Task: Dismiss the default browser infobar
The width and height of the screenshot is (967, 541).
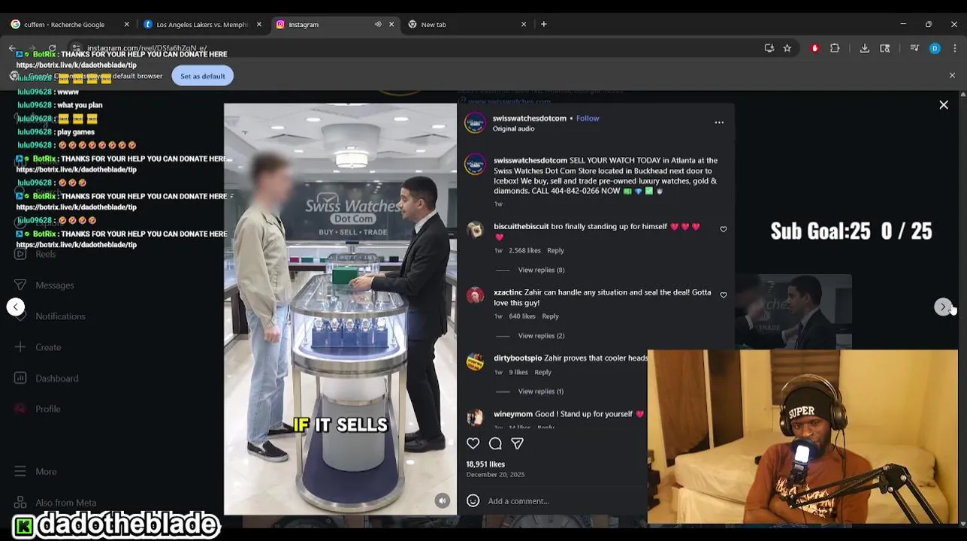Action: point(952,76)
